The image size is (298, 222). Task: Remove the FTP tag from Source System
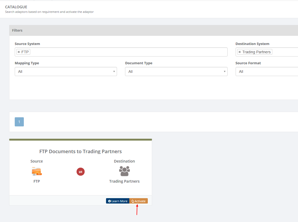pos(19,52)
